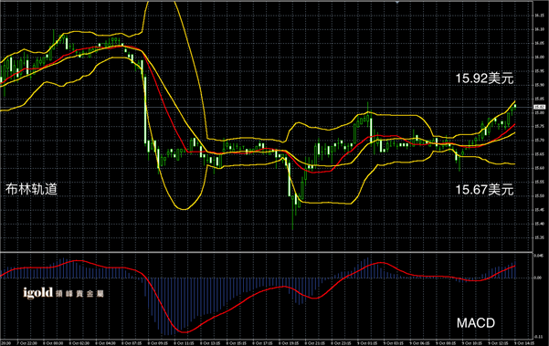Click the current price tag 15.82 on axis

539,108
